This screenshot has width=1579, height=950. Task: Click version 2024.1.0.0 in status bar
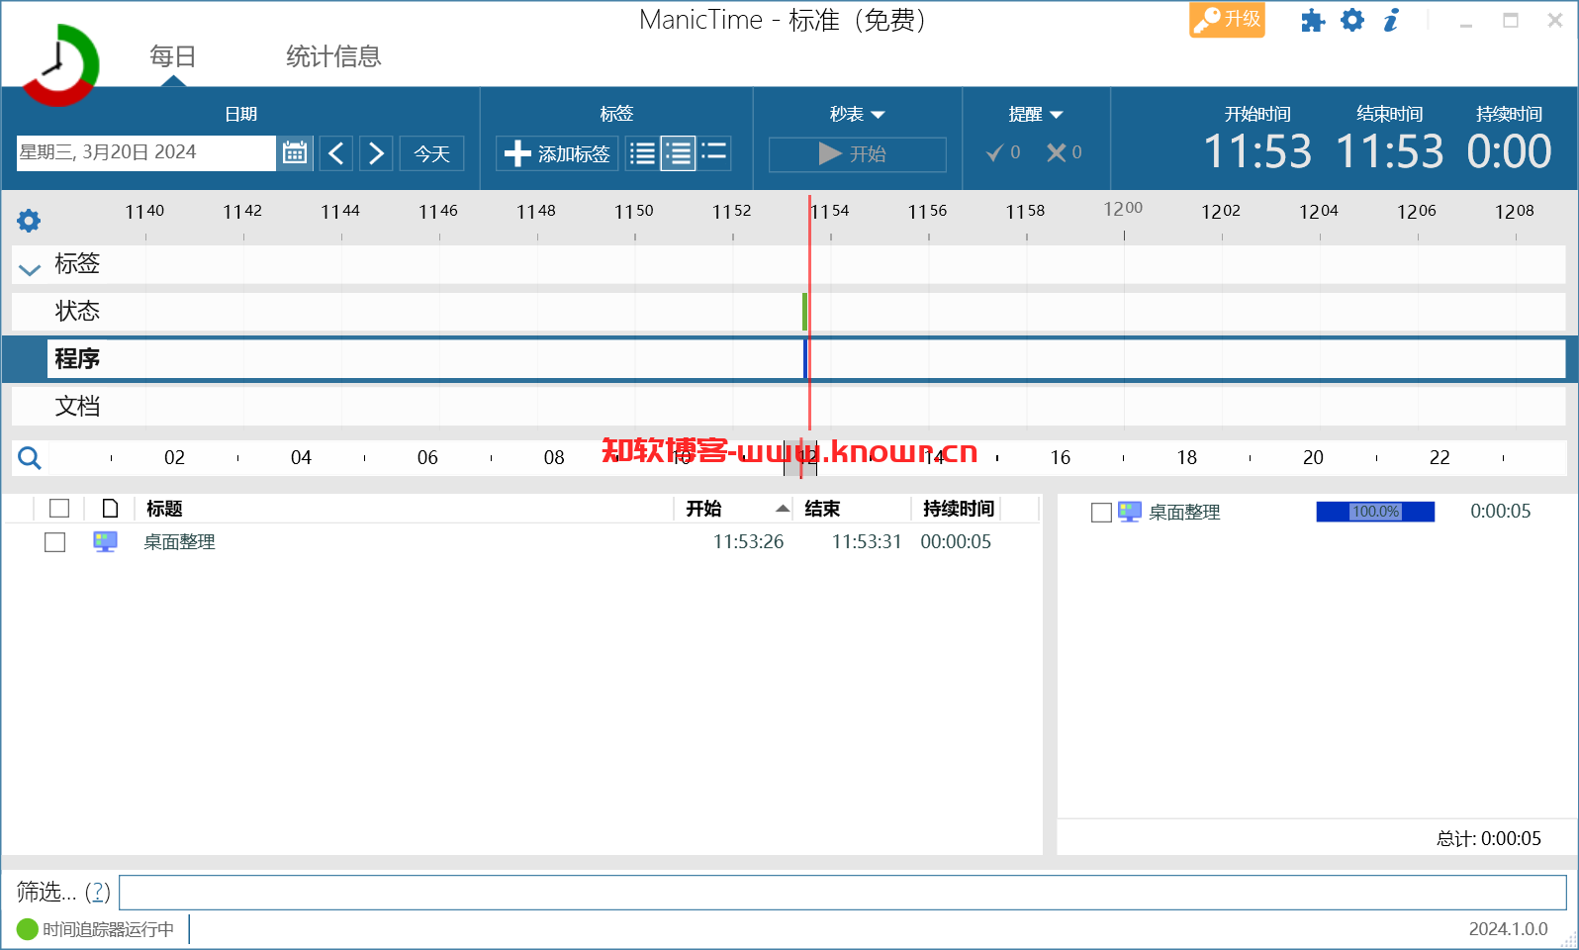pyautogui.click(x=1508, y=929)
